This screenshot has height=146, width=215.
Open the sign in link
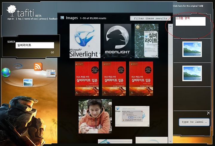coord(11,19)
